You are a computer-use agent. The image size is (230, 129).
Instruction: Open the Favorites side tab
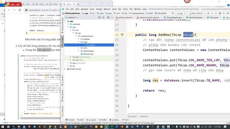pyautogui.click(x=62, y=80)
